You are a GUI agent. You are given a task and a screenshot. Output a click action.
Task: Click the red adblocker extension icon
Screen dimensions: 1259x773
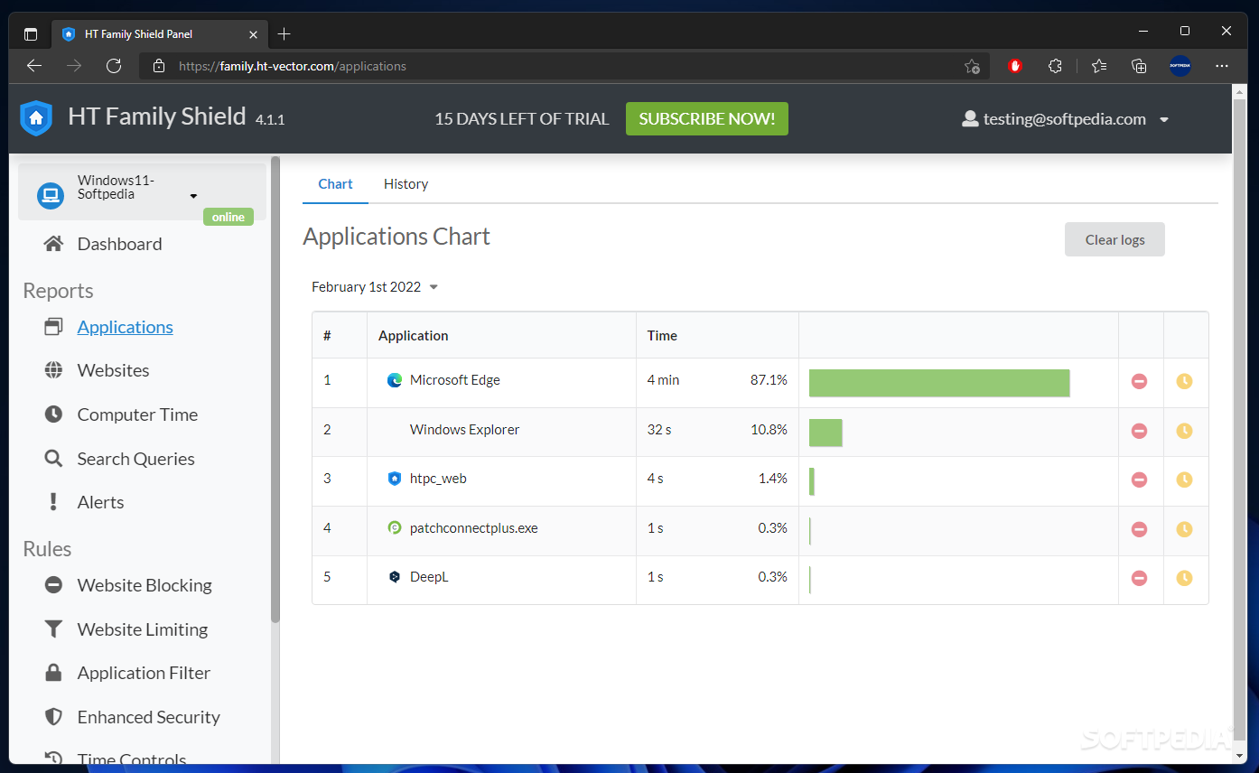point(1015,66)
